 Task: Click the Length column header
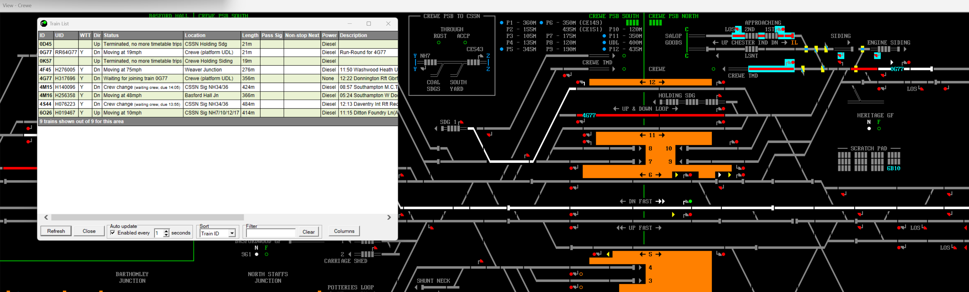click(250, 35)
